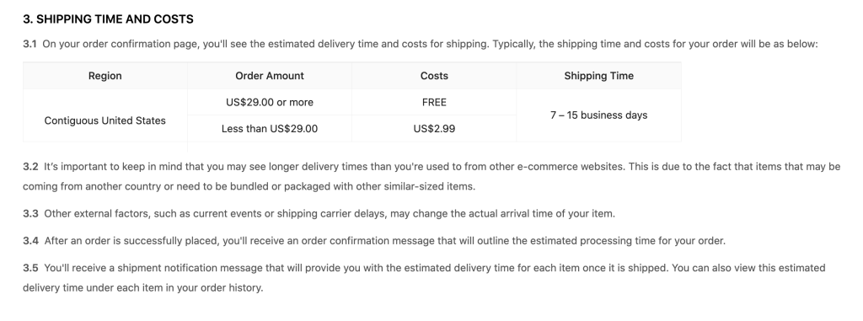Screen dimensions: 863x321
Task: Select the 'Shipping Time' column header
Action: click(599, 76)
